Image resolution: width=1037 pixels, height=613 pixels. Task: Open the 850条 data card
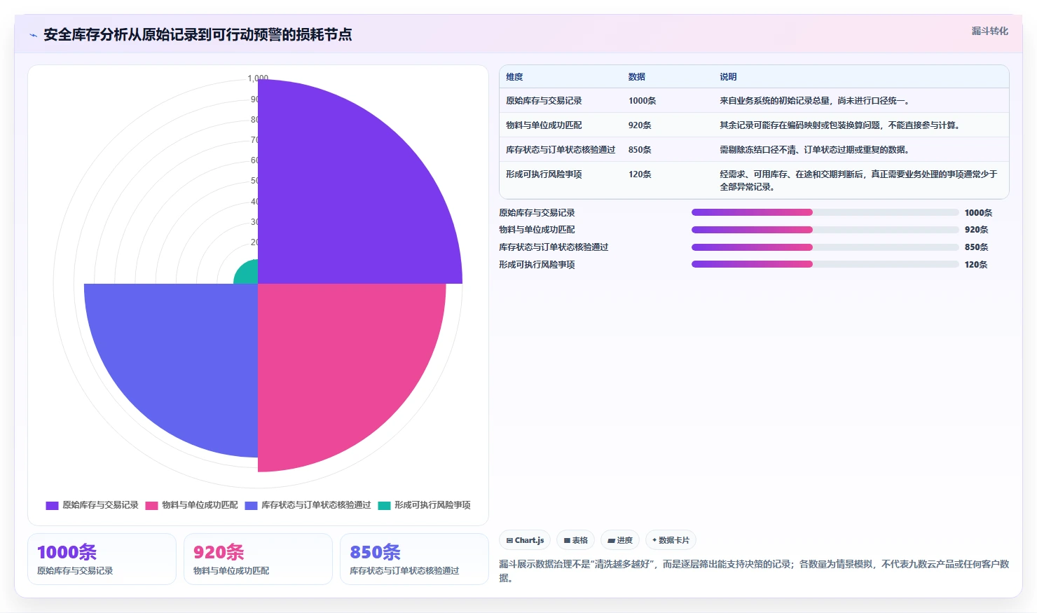point(414,559)
